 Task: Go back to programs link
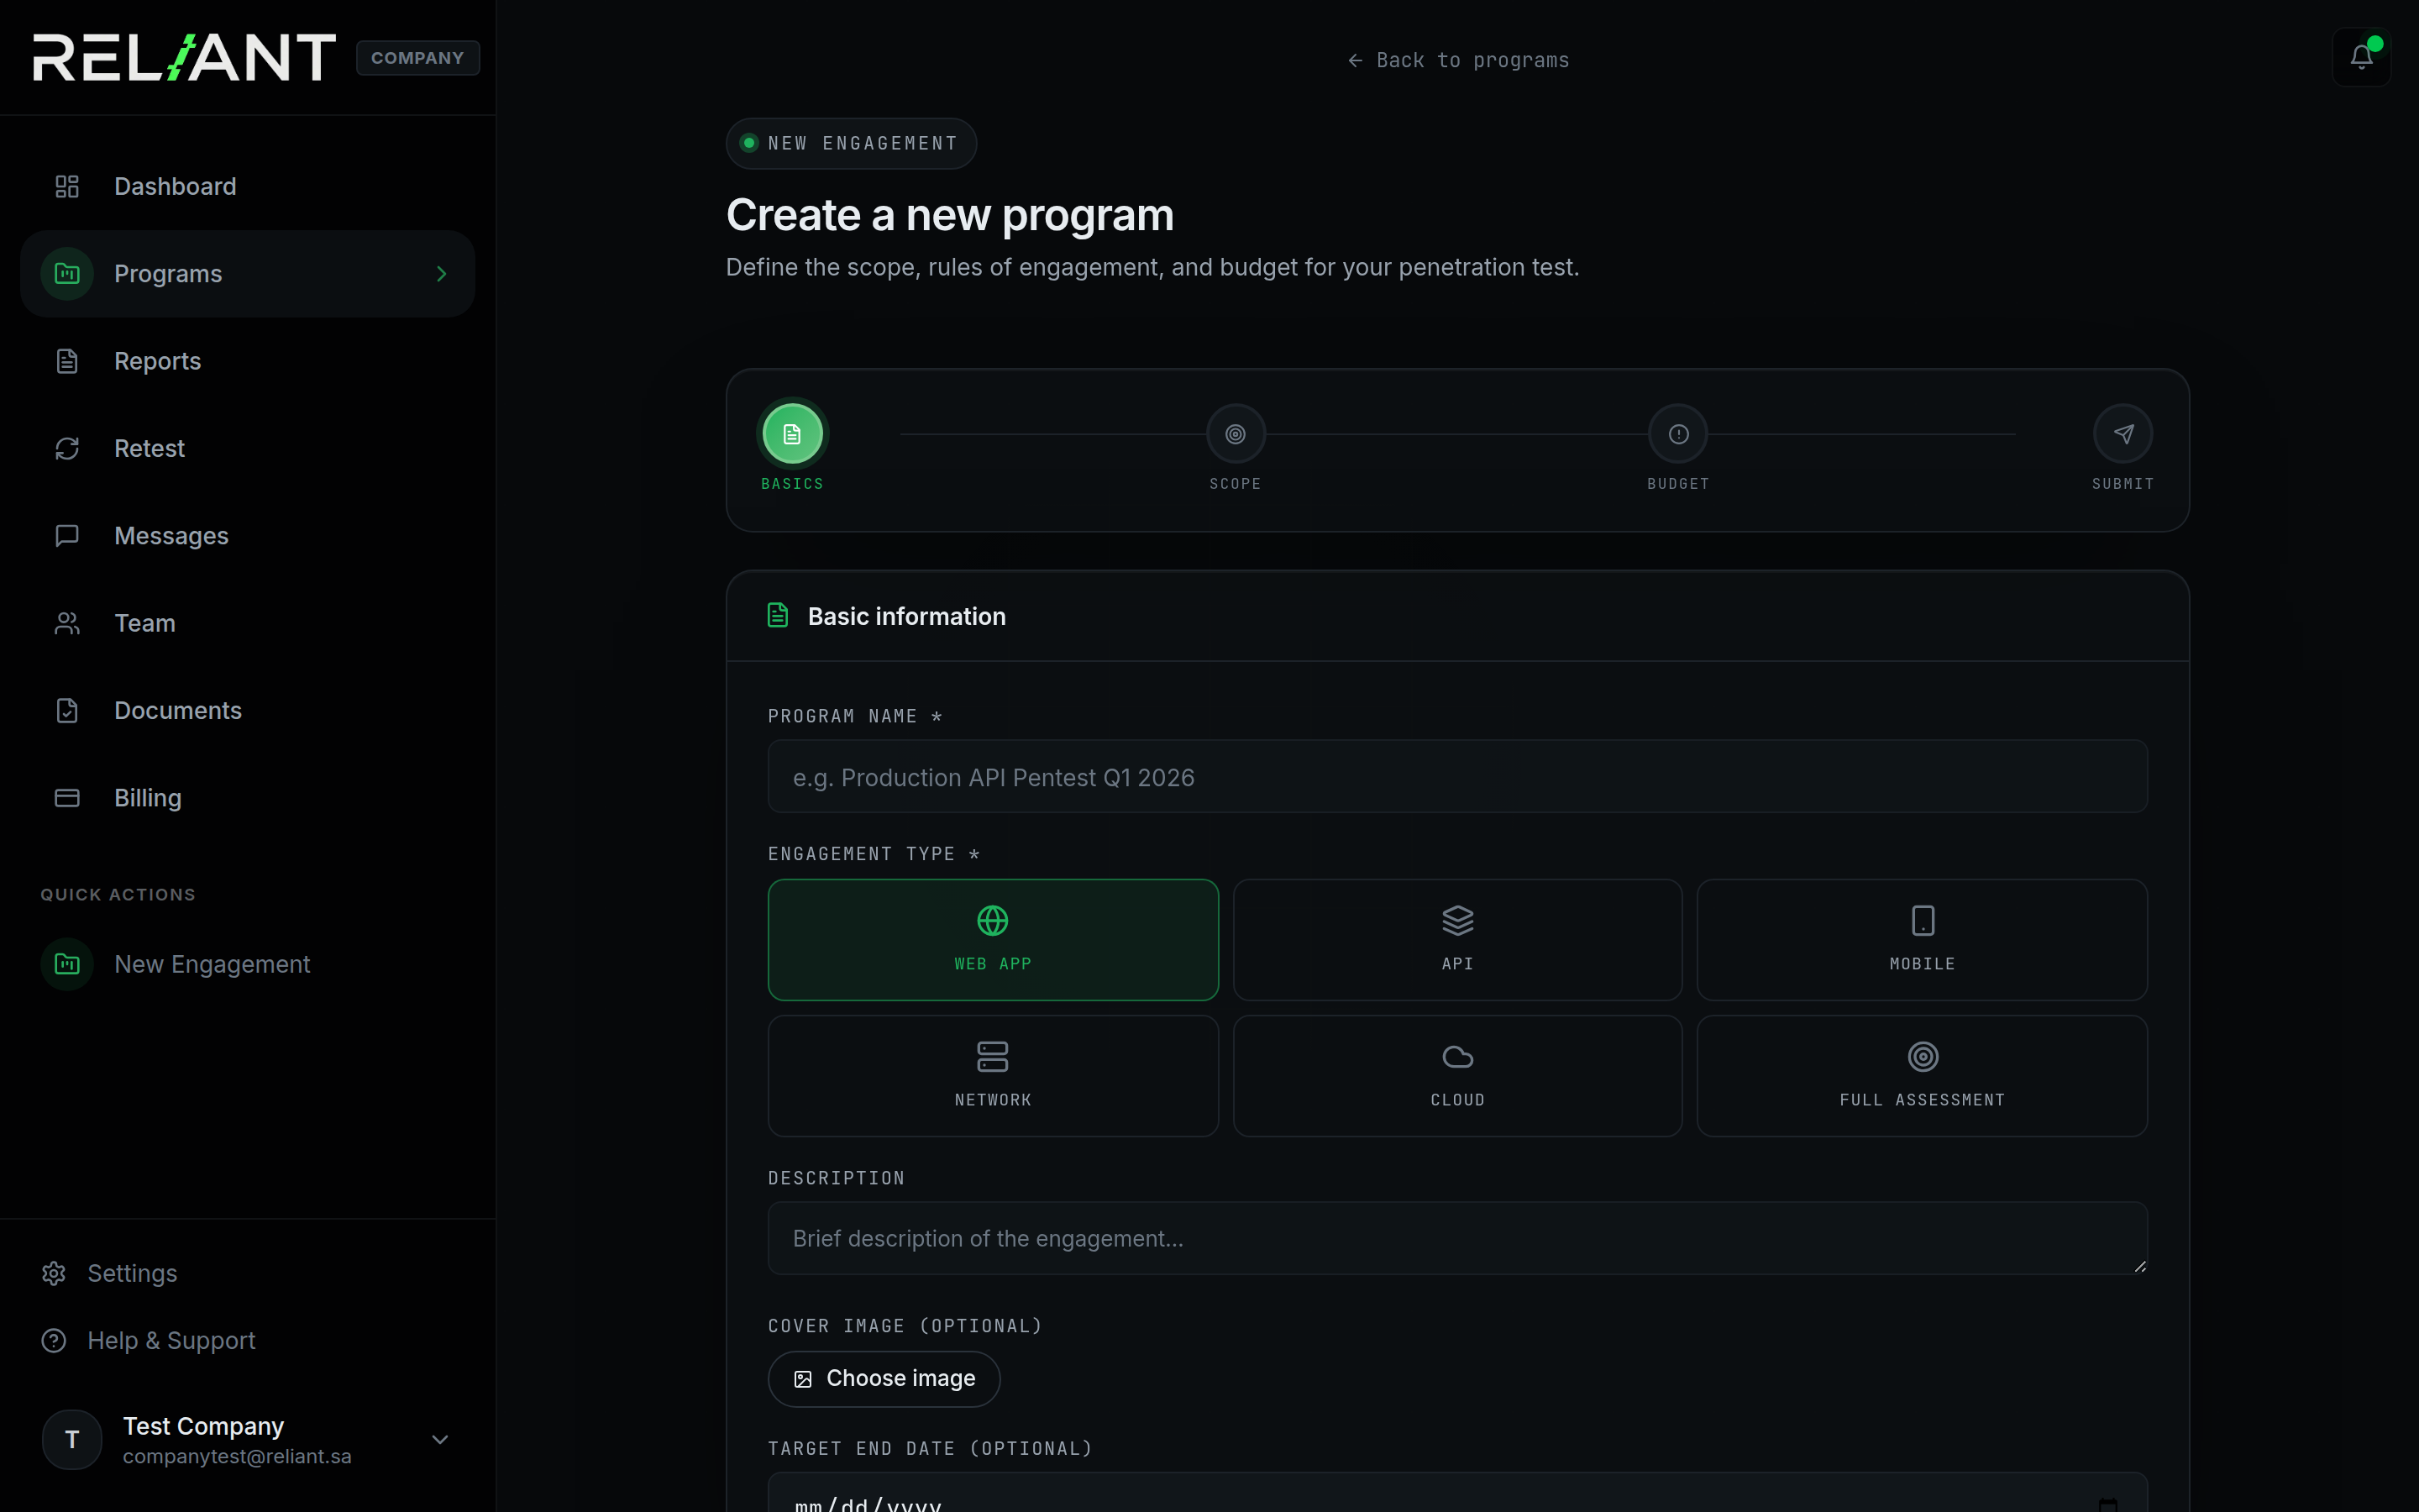pyautogui.click(x=1457, y=60)
